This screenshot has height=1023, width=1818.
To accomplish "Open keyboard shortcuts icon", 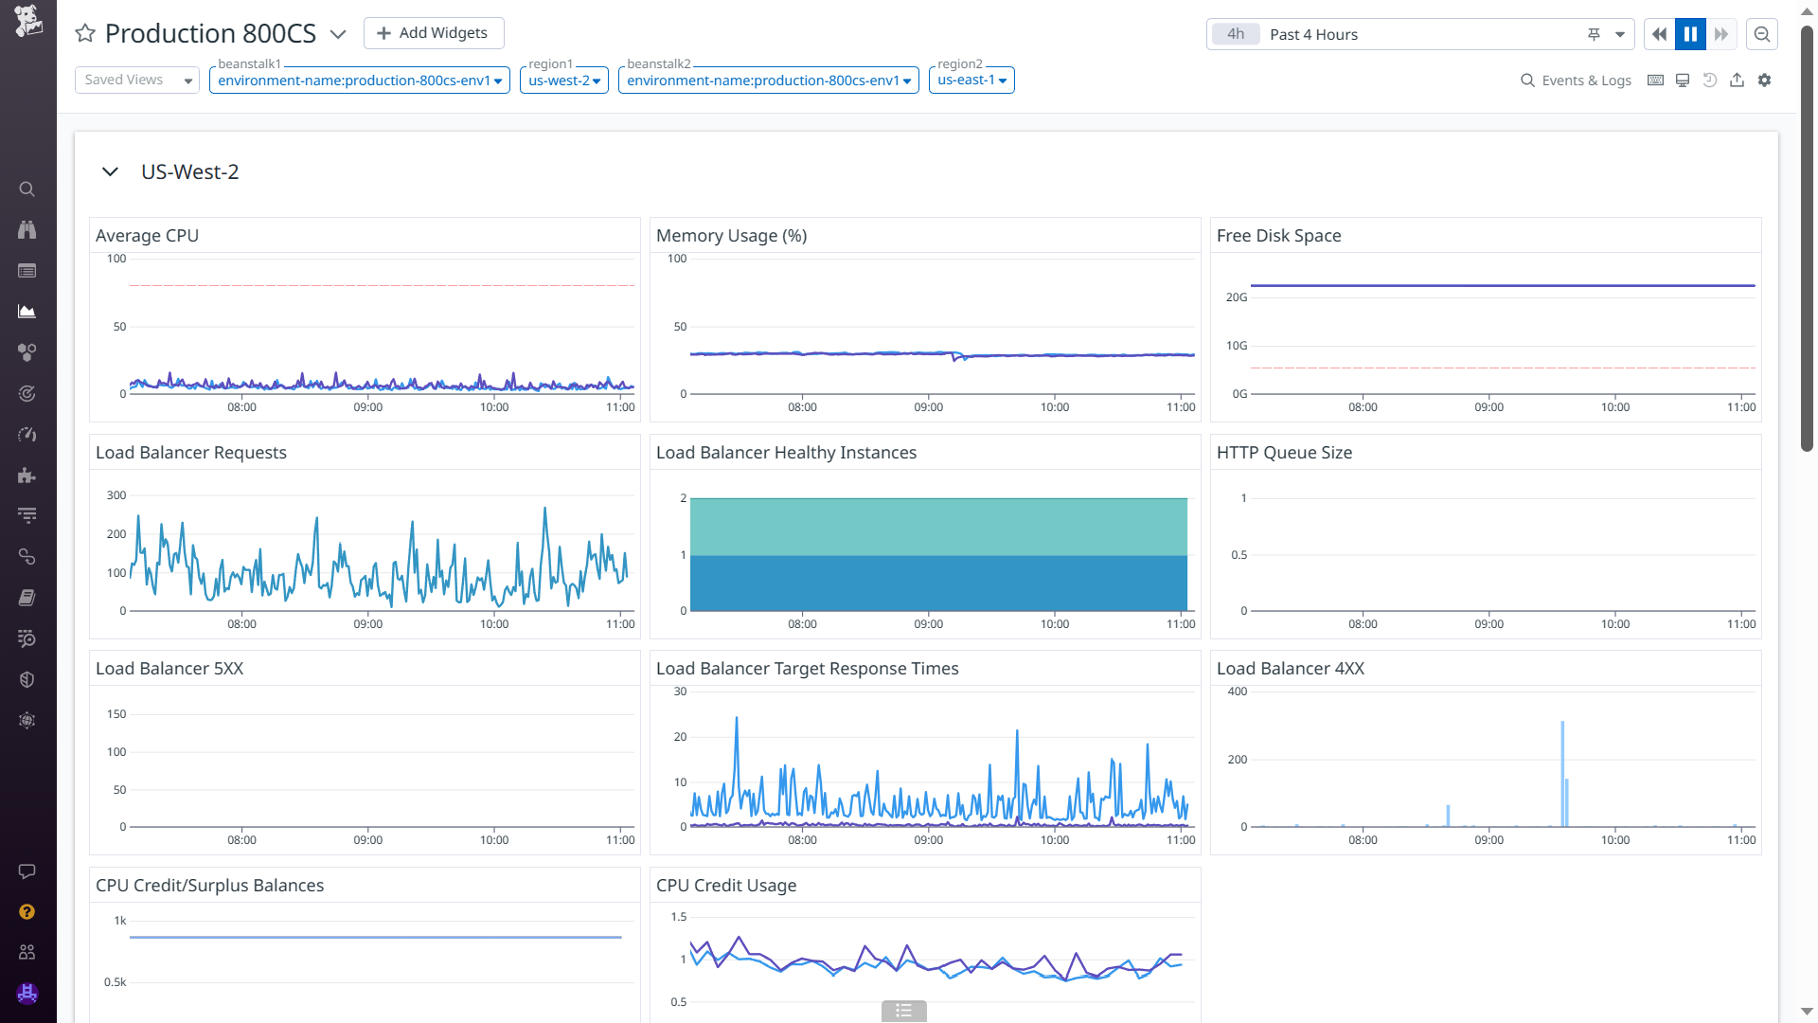I will click(x=1655, y=81).
